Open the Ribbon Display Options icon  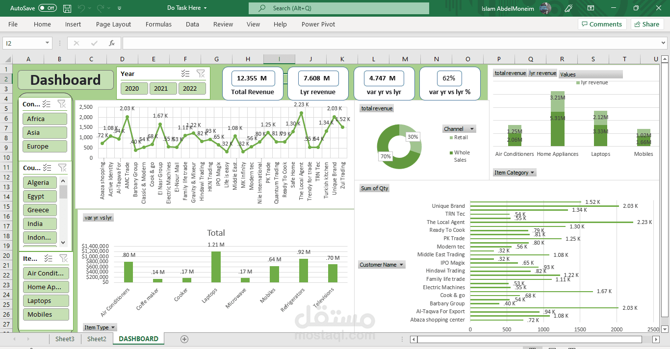click(x=590, y=8)
